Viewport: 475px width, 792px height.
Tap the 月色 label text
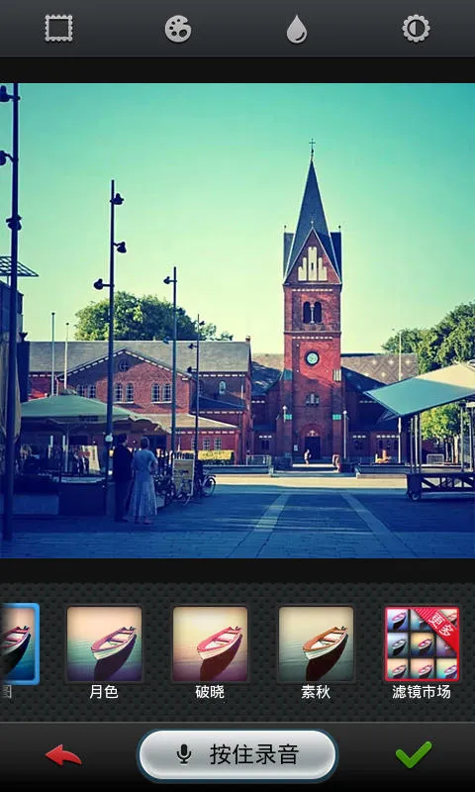coord(104,692)
